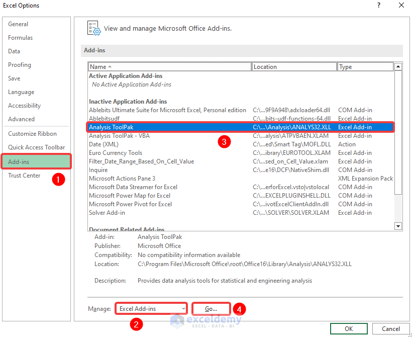
Task: Click the Location column header
Action: pos(294,67)
